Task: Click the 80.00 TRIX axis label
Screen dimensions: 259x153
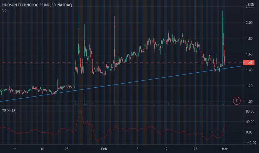Action: tap(250, 111)
